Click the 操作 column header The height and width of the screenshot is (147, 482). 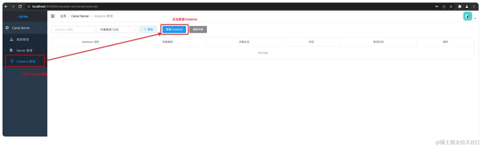[x=445, y=42]
